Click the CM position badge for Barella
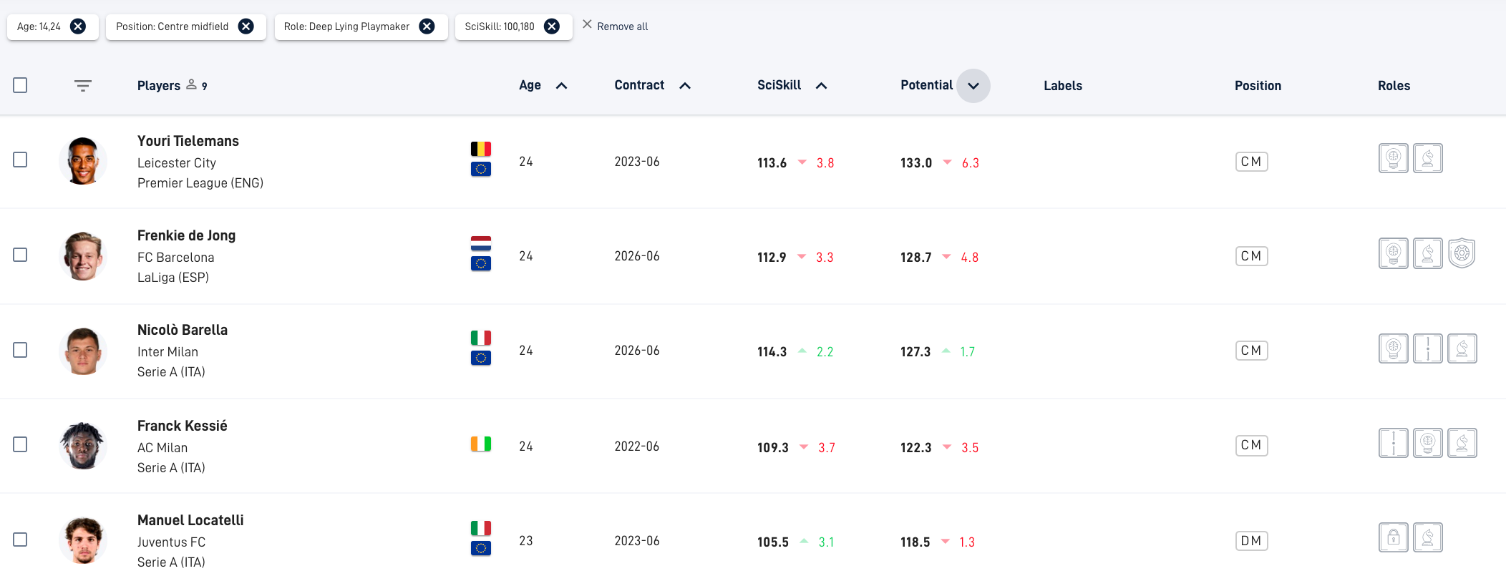Viewport: 1506px width, 581px height. point(1252,351)
